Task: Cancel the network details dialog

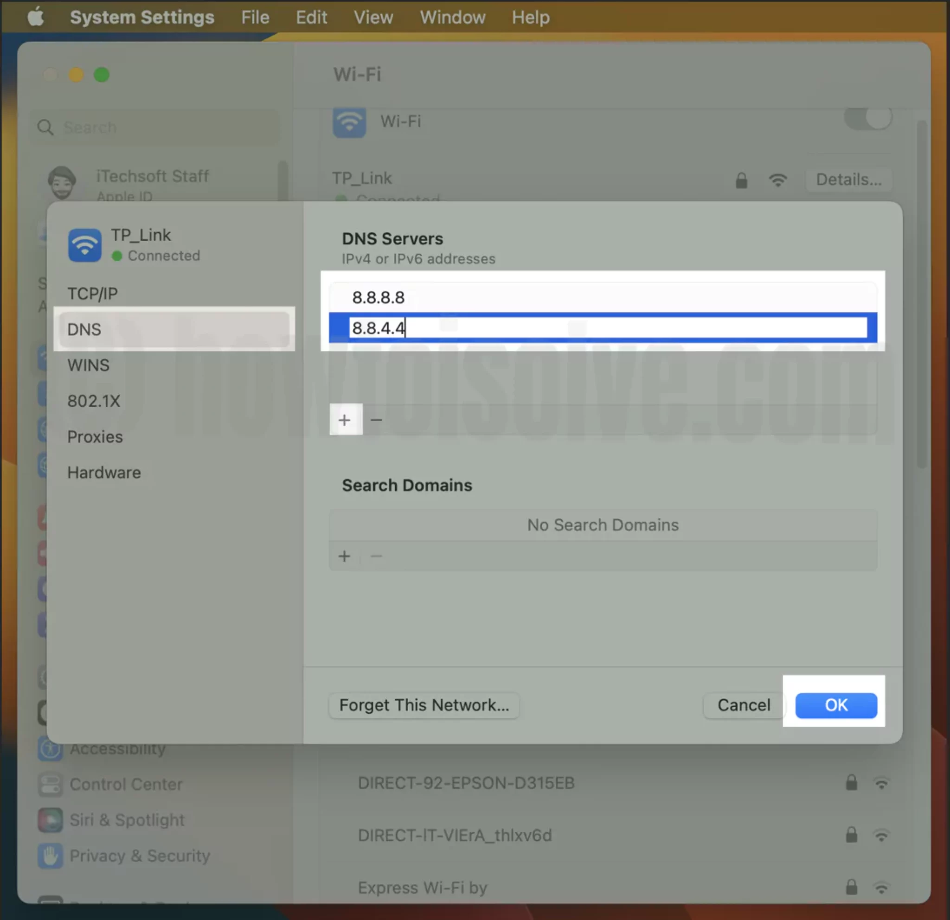Action: tap(744, 705)
